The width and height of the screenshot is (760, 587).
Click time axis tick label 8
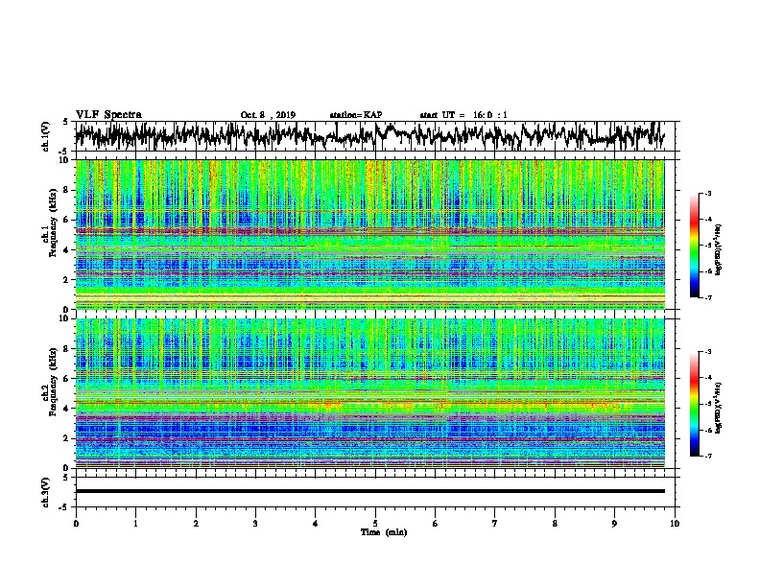click(x=555, y=524)
